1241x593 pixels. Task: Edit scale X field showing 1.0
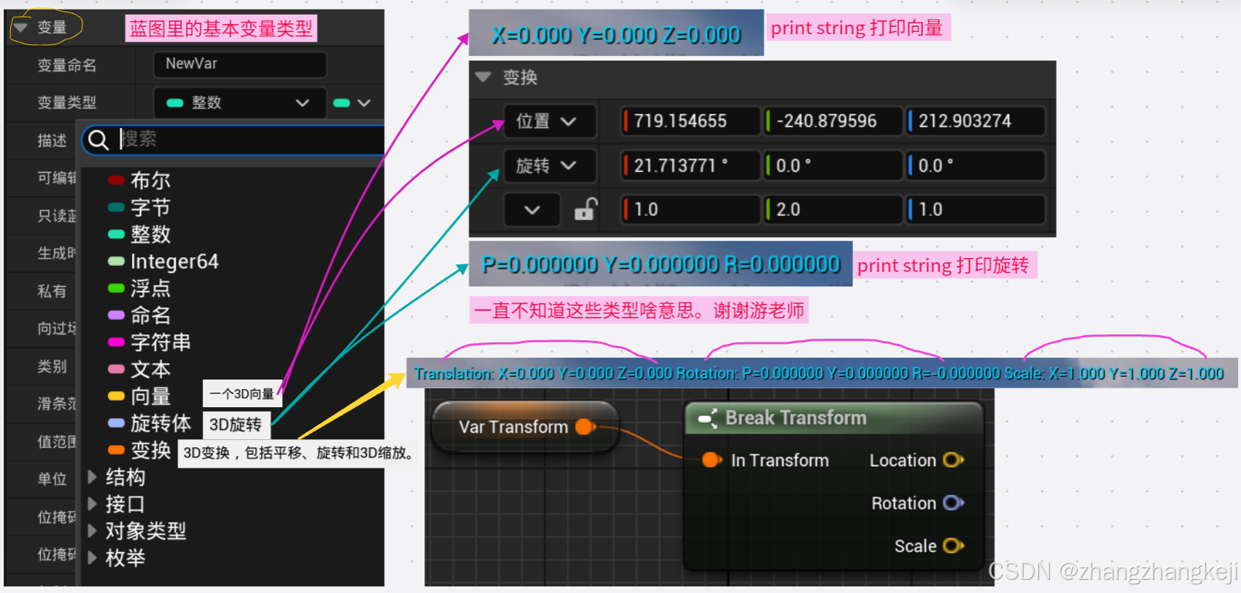[x=690, y=210]
